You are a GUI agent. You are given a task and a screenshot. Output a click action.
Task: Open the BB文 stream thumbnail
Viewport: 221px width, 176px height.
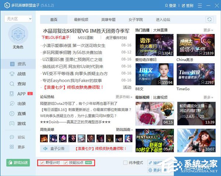tap(154, 74)
